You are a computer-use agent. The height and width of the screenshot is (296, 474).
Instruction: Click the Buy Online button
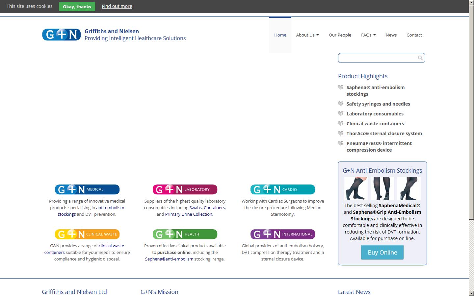[382, 252]
